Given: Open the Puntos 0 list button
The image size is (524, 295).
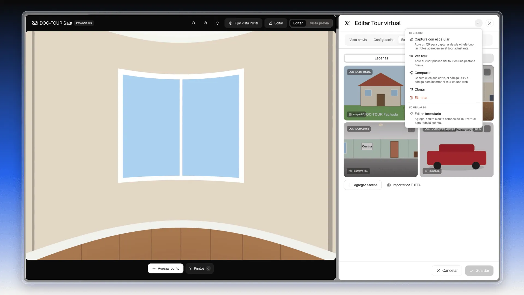Looking at the screenshot, I should 200,269.
